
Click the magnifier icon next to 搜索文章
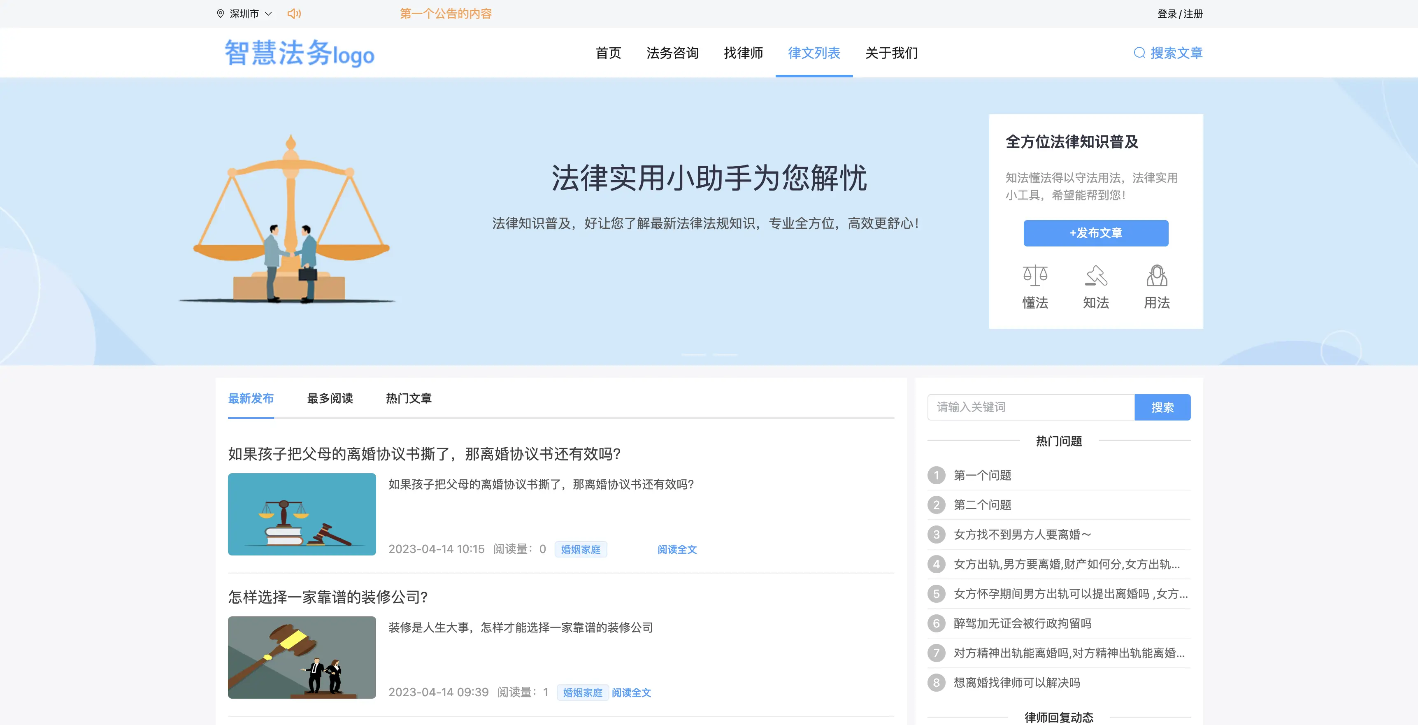click(x=1139, y=53)
